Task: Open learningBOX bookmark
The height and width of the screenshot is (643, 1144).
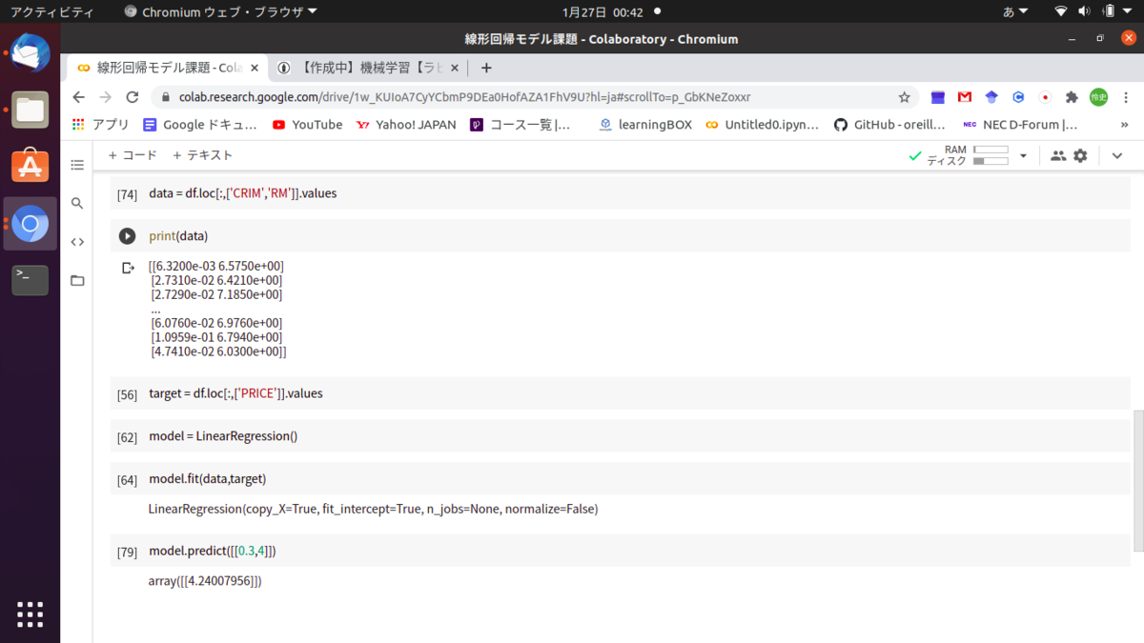Action: (x=645, y=125)
